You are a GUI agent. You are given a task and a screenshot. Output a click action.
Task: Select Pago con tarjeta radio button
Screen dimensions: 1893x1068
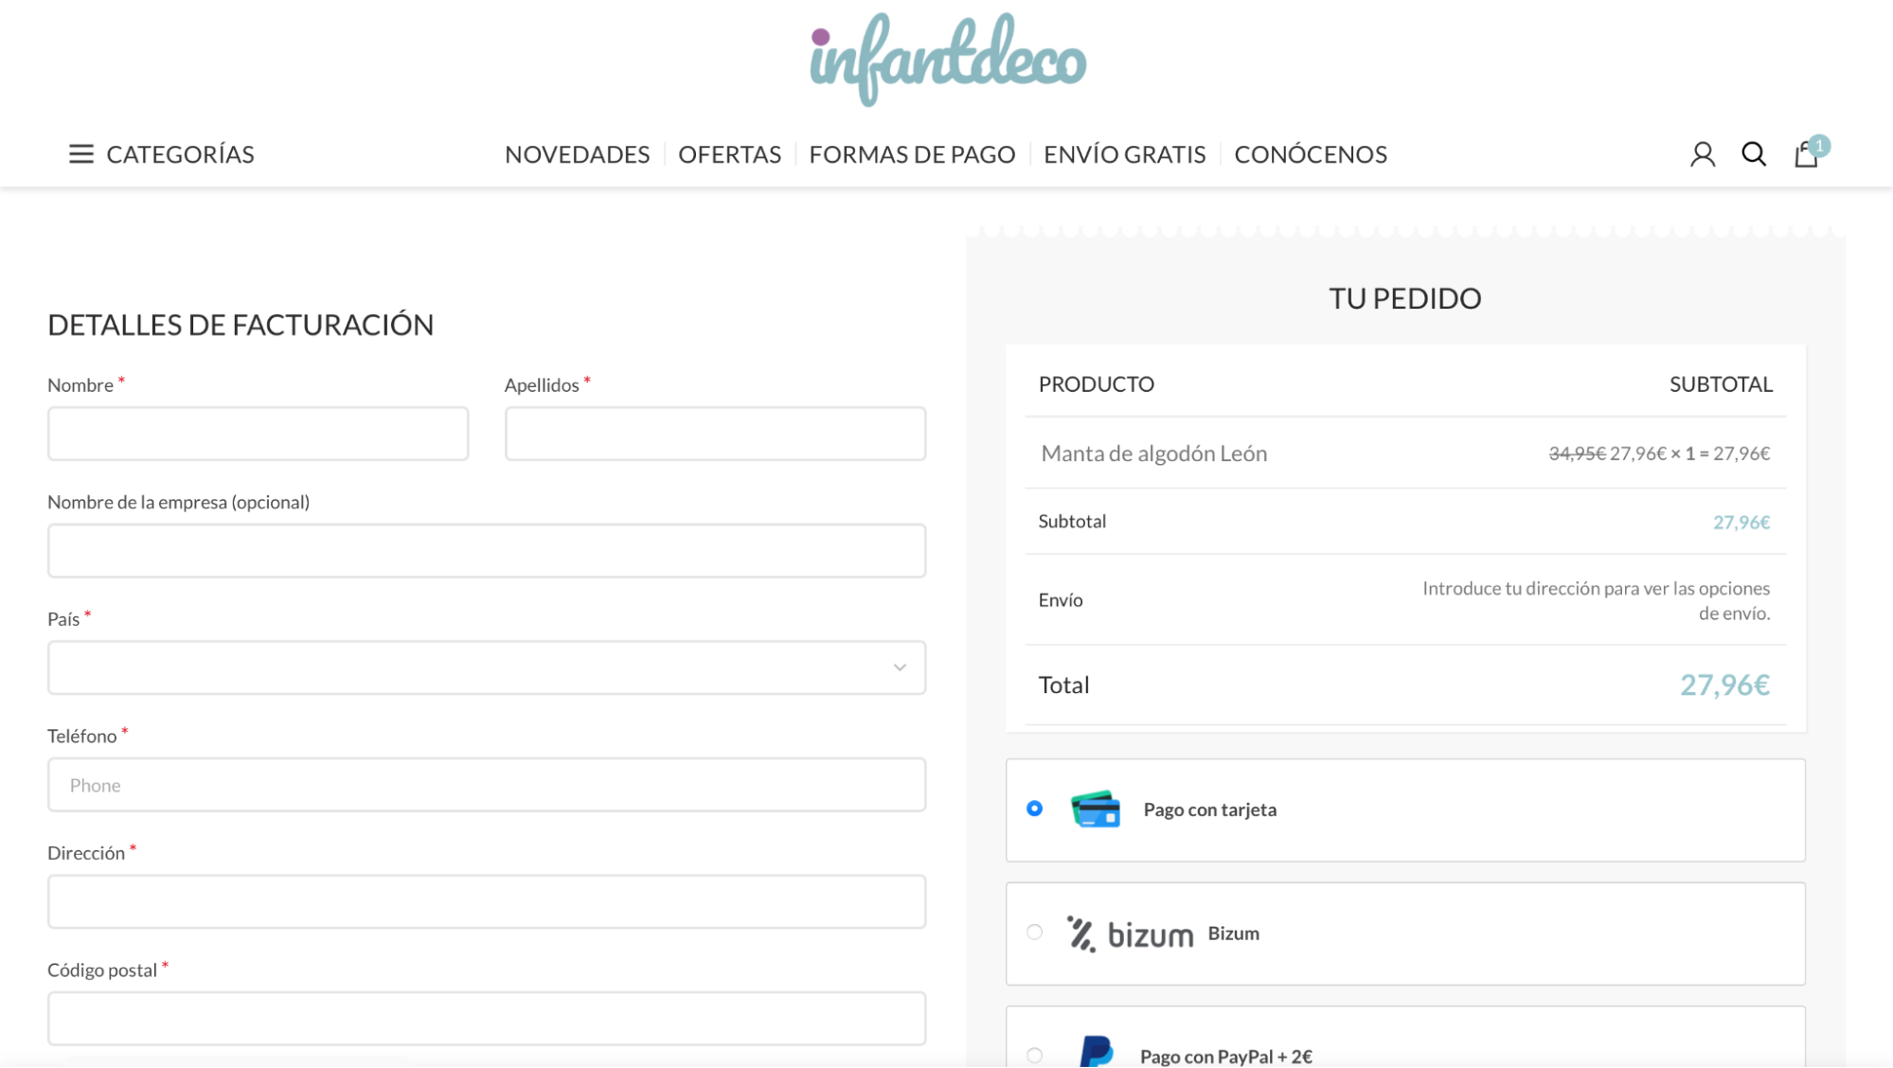(1034, 809)
